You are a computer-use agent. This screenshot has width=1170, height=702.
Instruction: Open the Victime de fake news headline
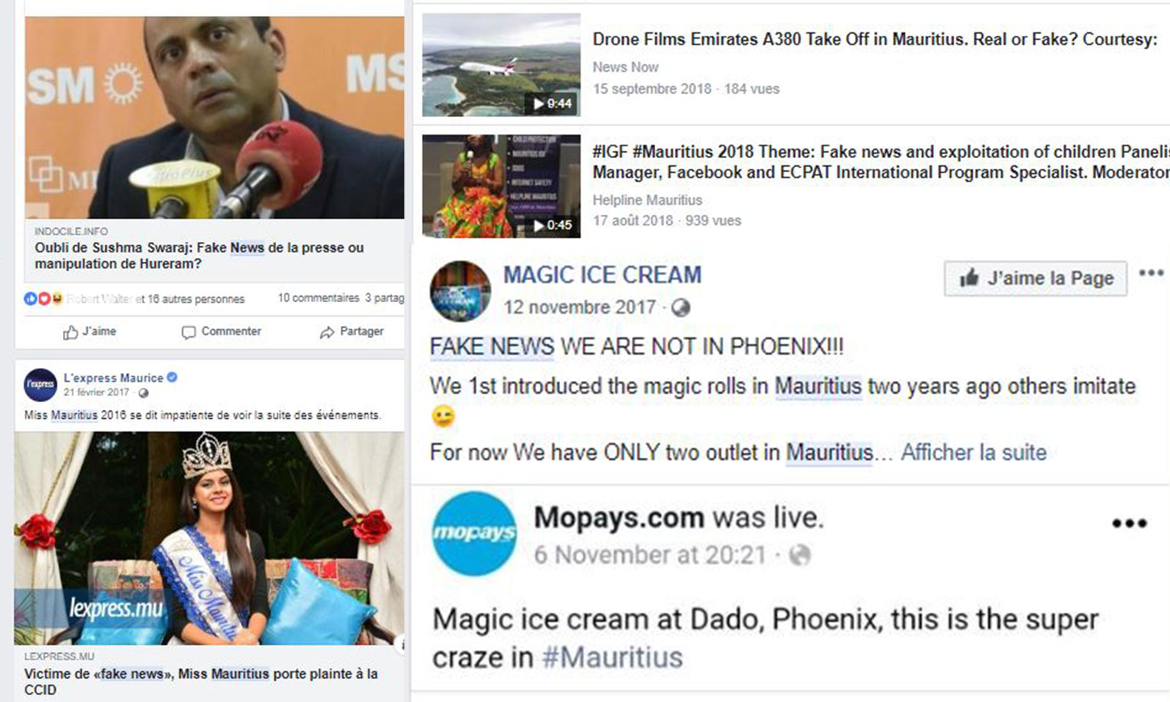pos(201,682)
